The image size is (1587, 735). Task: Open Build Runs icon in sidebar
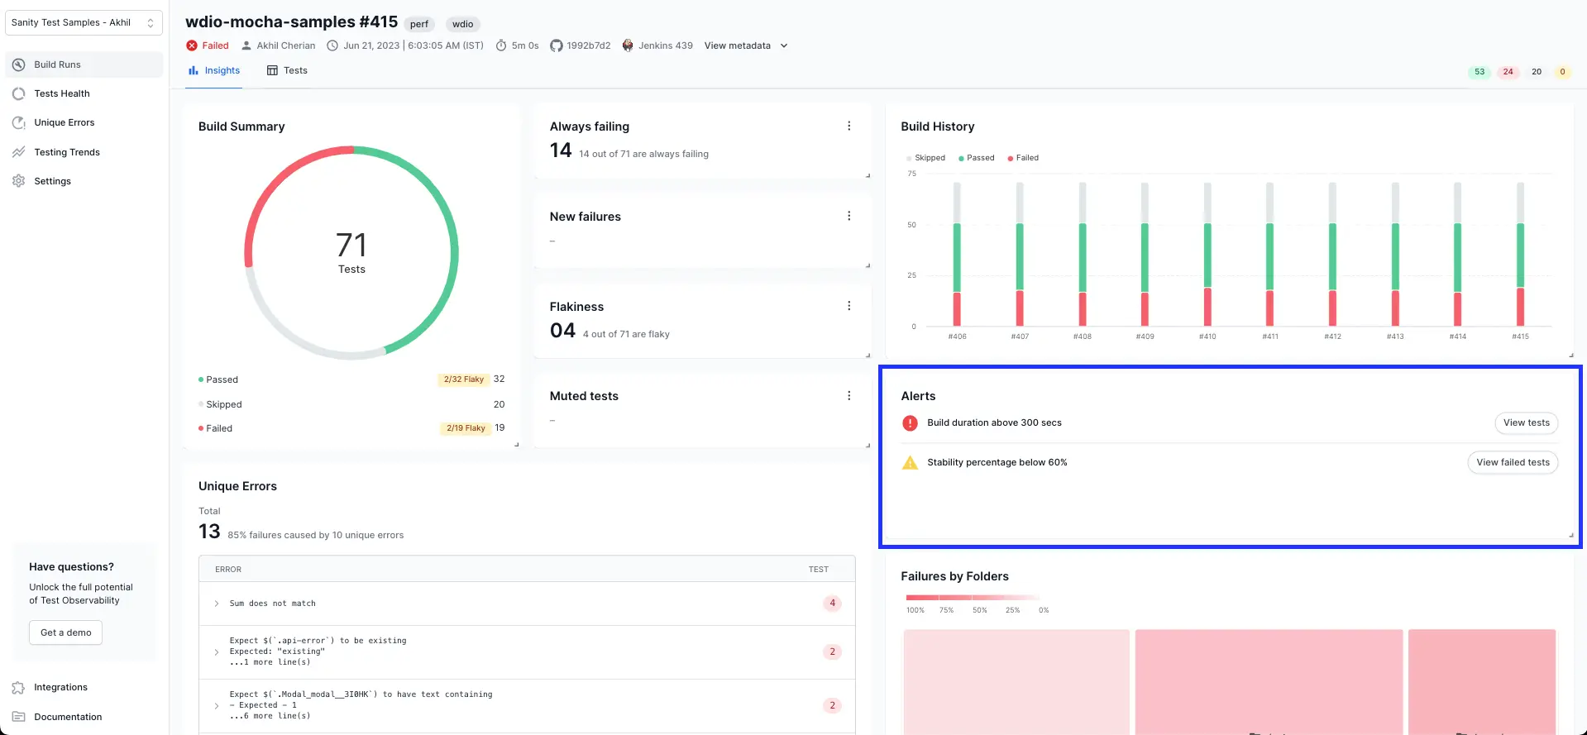19,64
